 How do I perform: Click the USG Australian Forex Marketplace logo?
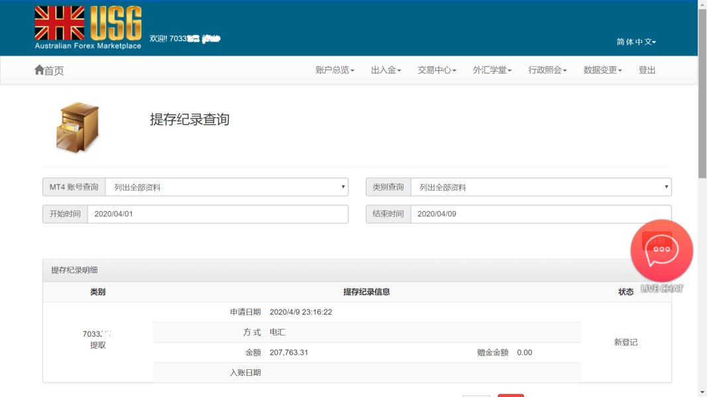(87, 27)
